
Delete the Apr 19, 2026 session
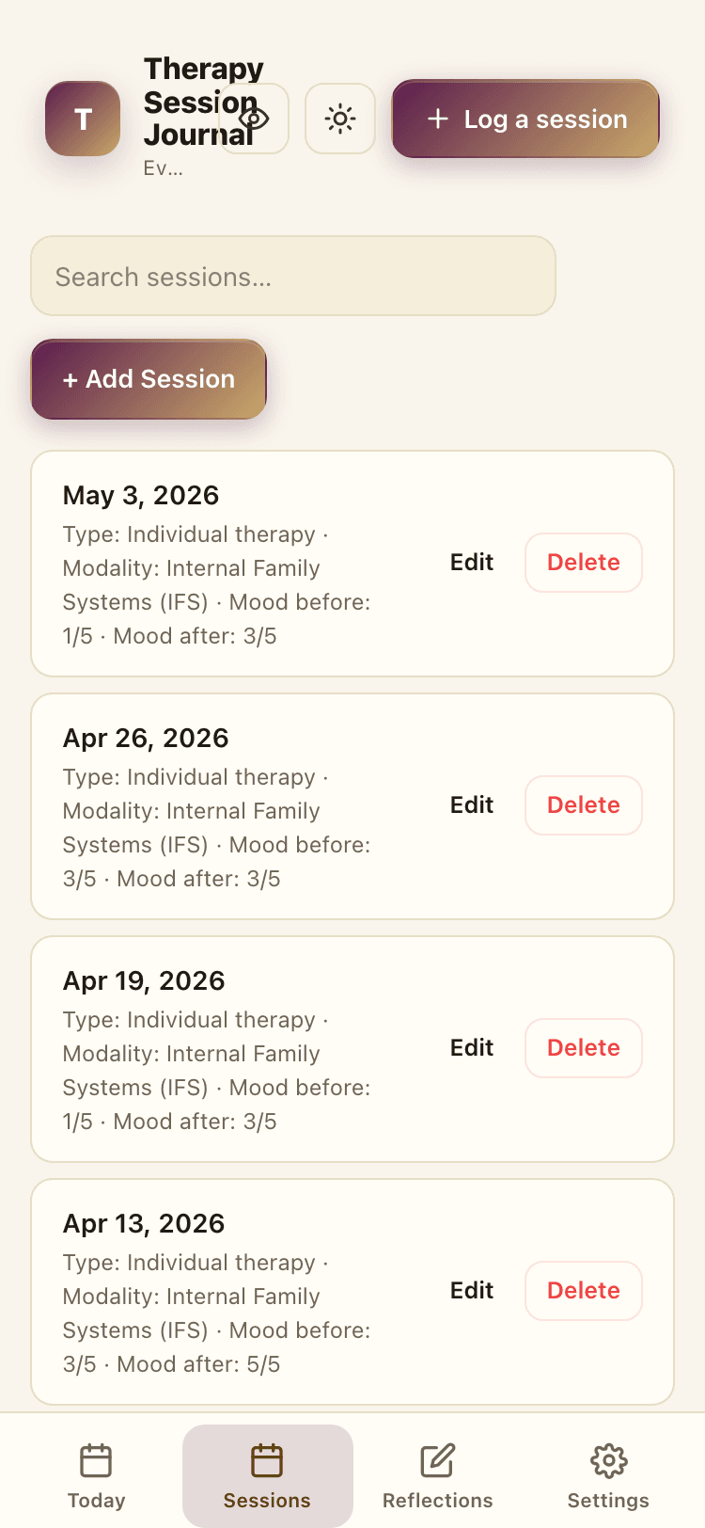click(x=584, y=1048)
